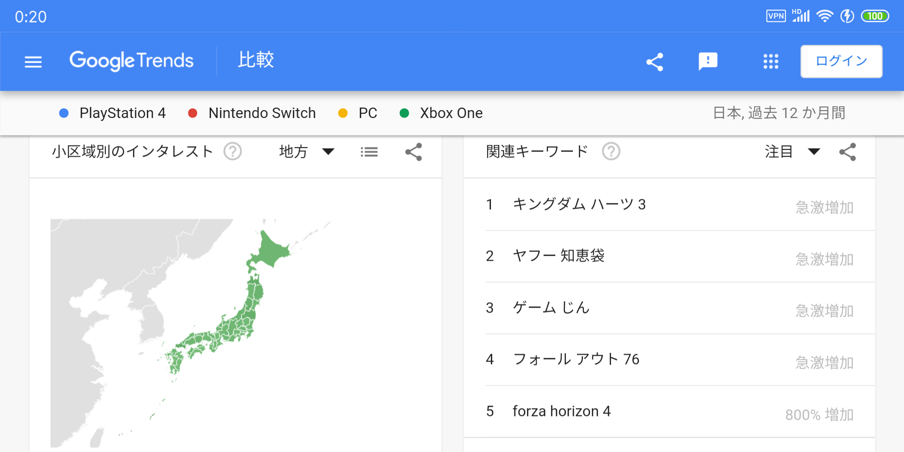Open the Google Trends logo link

(131, 61)
